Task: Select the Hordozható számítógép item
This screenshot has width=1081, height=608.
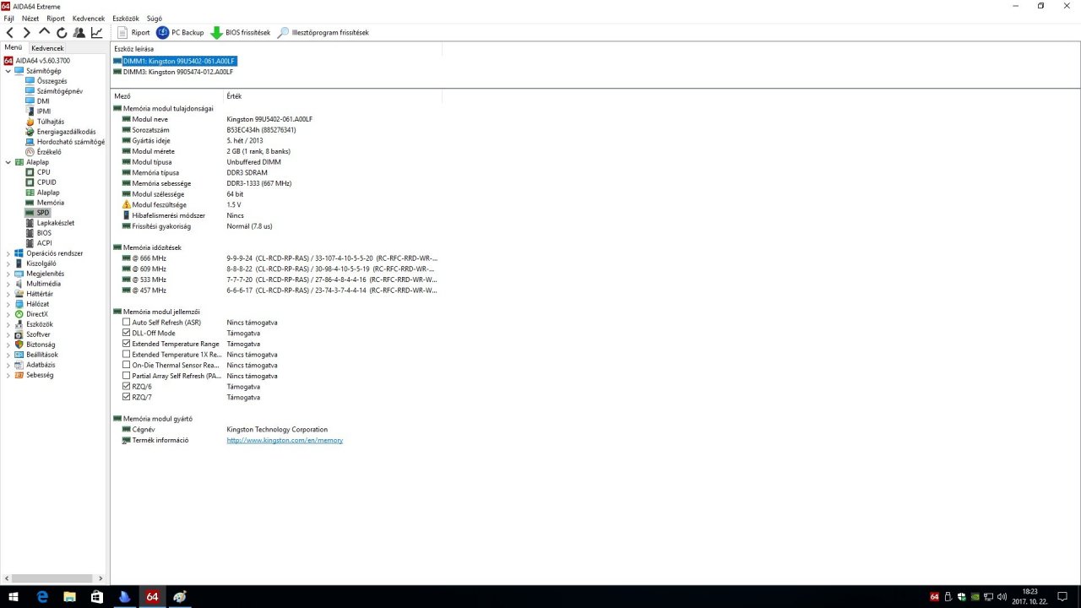Action: (70, 142)
